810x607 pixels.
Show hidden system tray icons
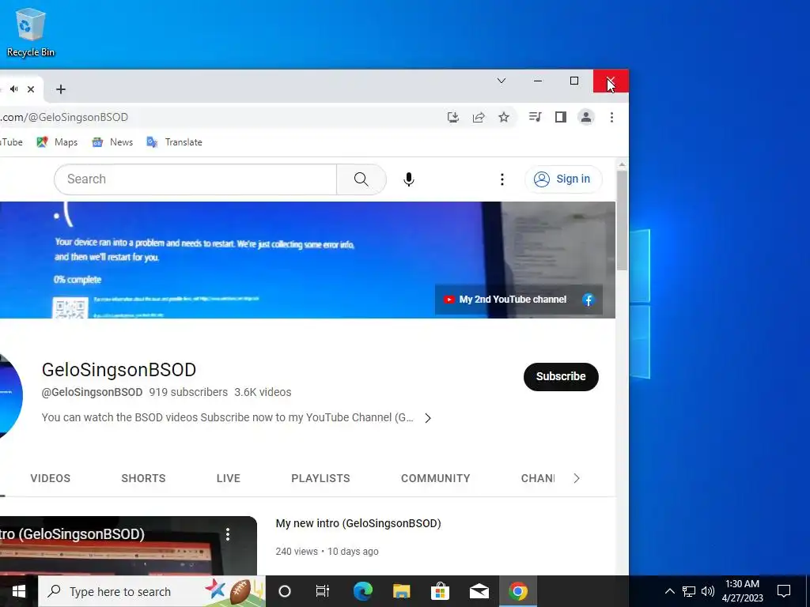pyautogui.click(x=669, y=591)
